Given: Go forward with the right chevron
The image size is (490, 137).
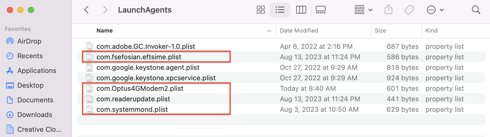Looking at the screenshot, I should [x=105, y=10].
